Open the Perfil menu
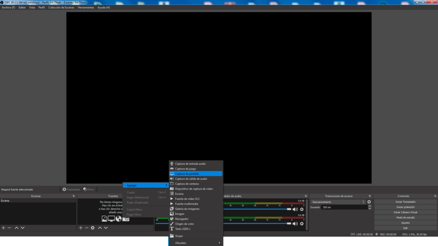The width and height of the screenshot is (438, 246). click(x=41, y=8)
